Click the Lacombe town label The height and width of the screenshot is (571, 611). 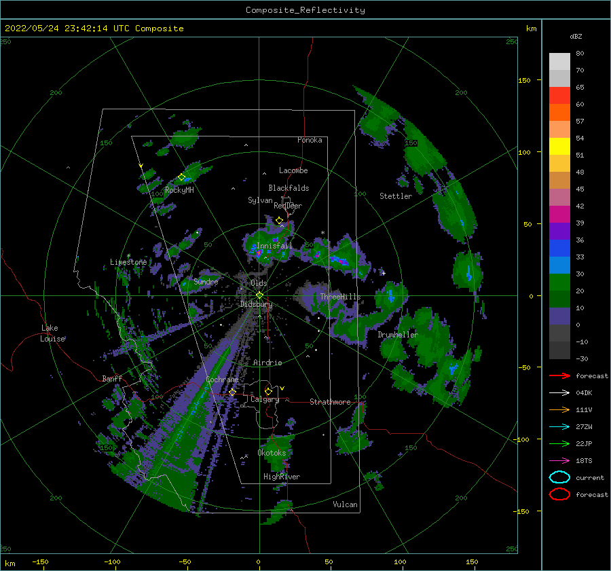click(293, 170)
